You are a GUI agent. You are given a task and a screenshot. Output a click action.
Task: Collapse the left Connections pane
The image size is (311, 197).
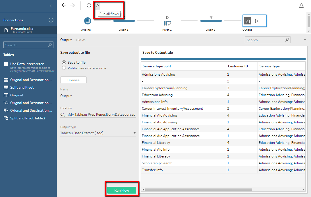point(51,6)
